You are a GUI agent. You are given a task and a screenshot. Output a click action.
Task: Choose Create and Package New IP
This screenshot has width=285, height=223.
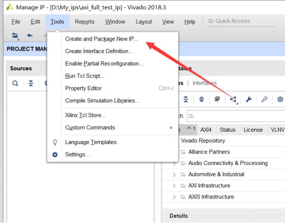[x=102, y=39]
